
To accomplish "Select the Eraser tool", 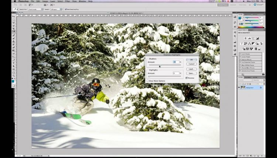I will [x=14, y=47].
